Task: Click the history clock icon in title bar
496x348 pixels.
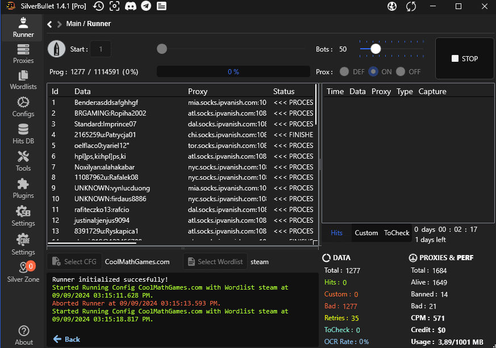Action: (98, 7)
